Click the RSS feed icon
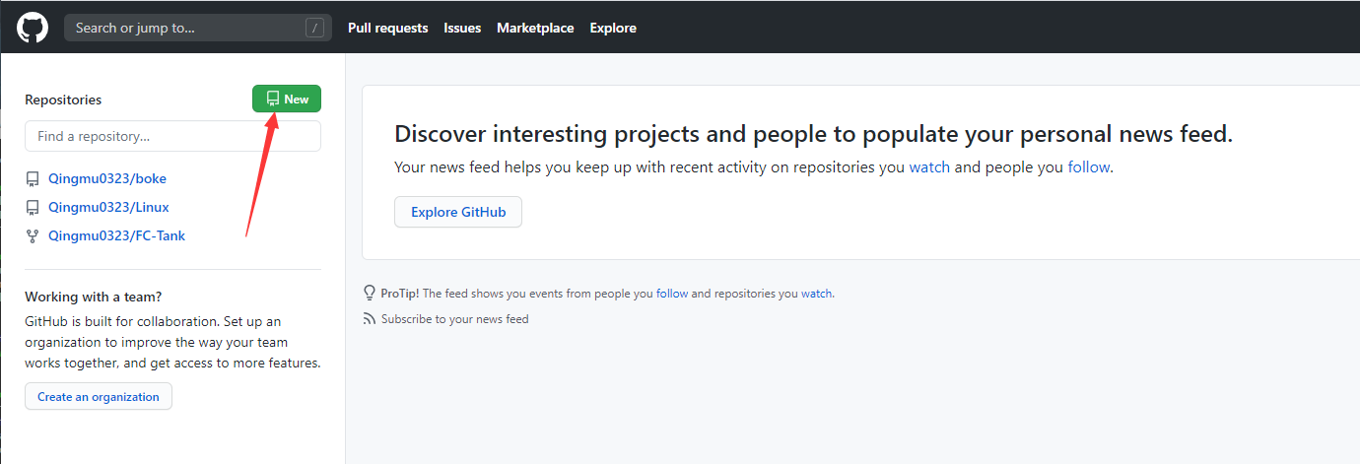 [370, 319]
